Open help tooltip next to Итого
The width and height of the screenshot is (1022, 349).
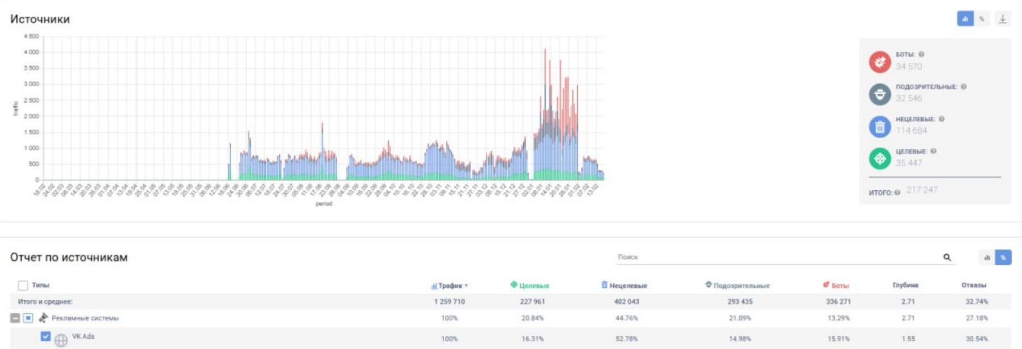pyautogui.click(x=897, y=192)
